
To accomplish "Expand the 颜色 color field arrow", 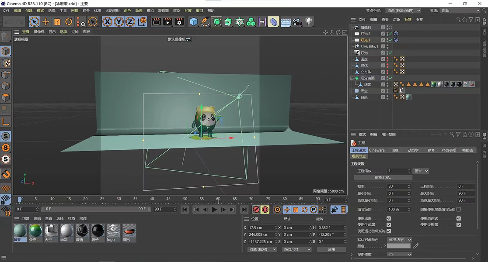I will point(385,245).
